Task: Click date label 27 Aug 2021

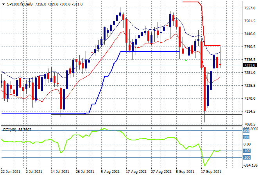Action: tap(161, 172)
